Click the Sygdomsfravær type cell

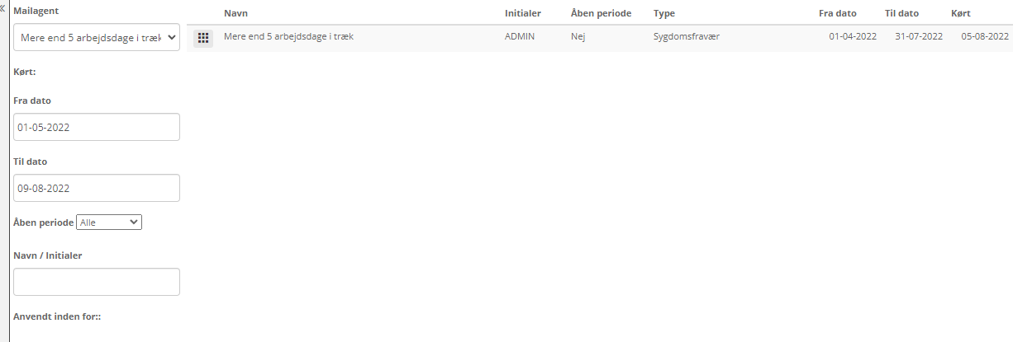click(686, 37)
